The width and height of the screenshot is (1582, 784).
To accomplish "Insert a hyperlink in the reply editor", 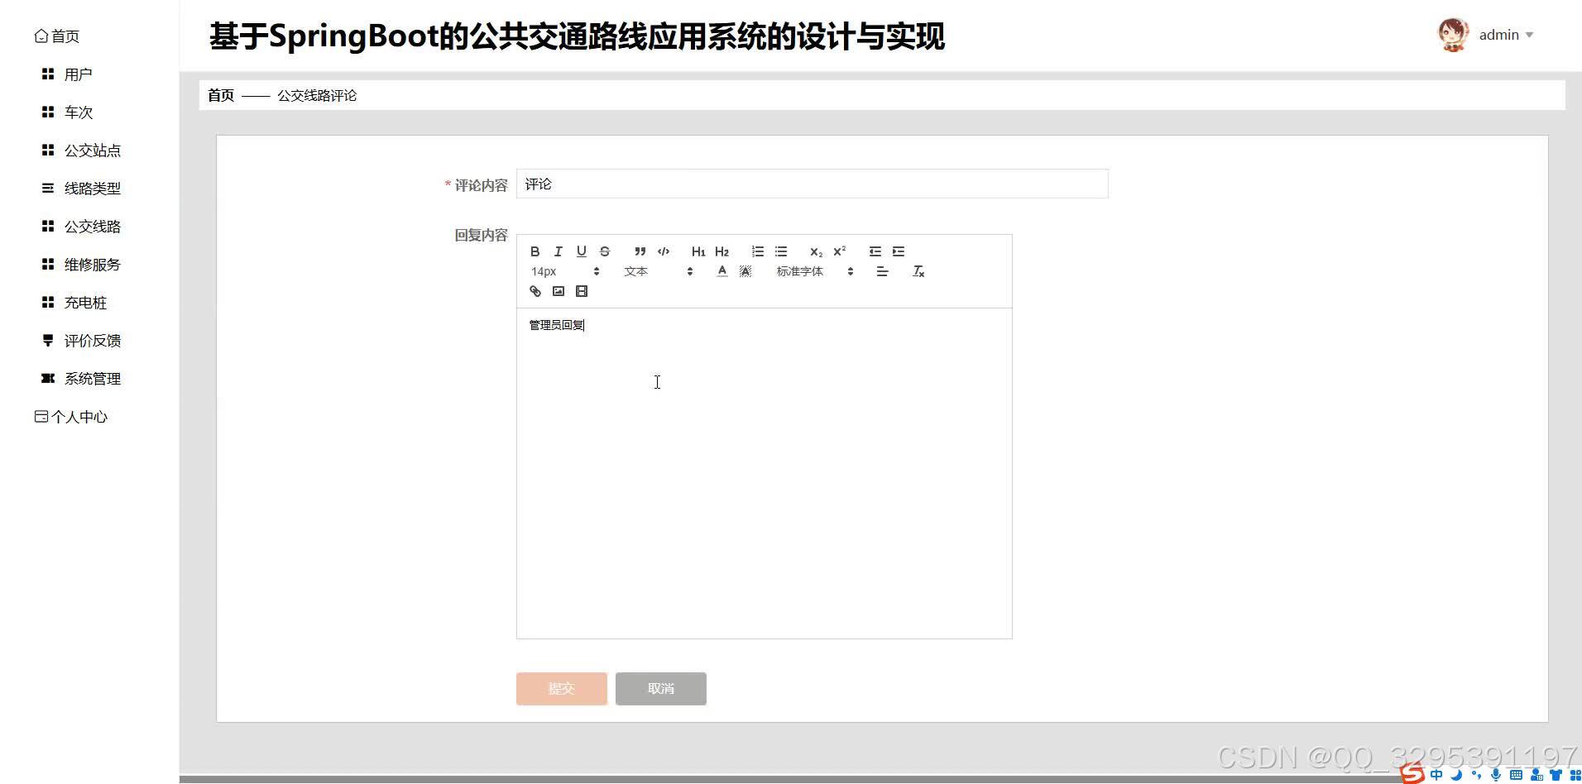I will pyautogui.click(x=535, y=291).
